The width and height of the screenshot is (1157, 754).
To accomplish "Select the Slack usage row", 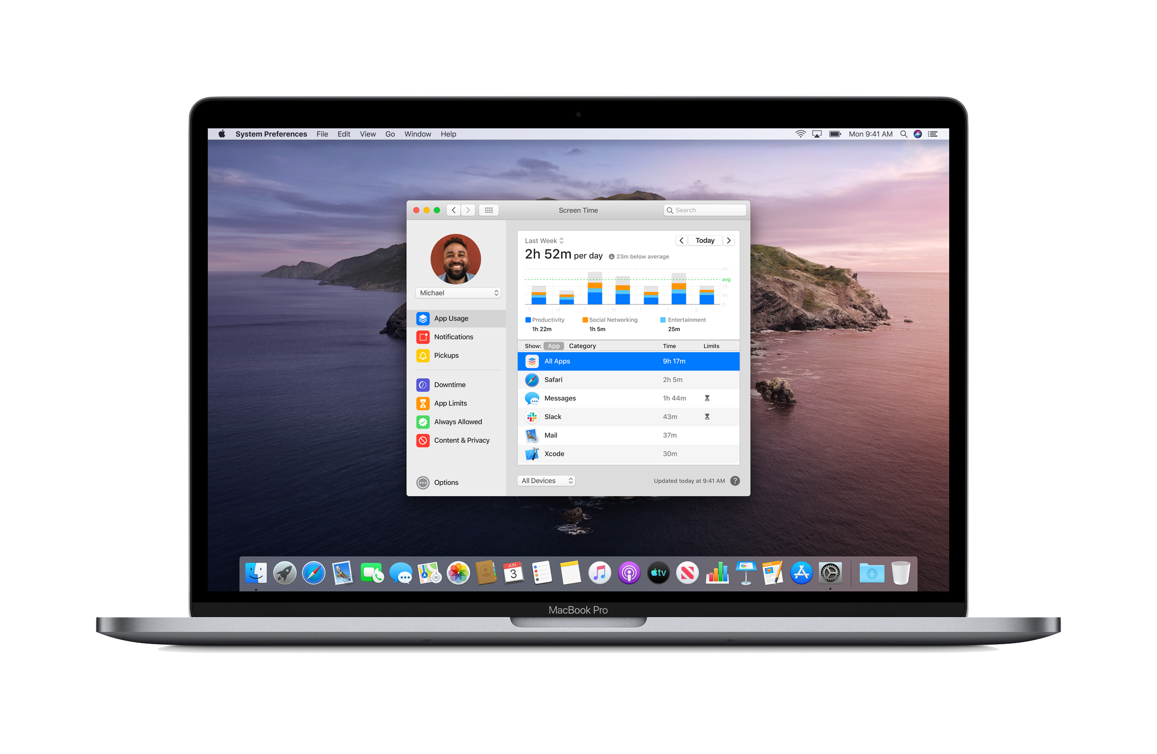I will (629, 417).
